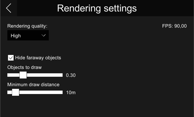Grab the Objects to draw slider handle
This screenshot has width=194, height=117.
tap(23, 75)
